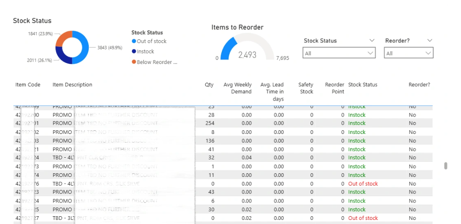
Task: Sort by Item Code column header
Action: (27, 85)
